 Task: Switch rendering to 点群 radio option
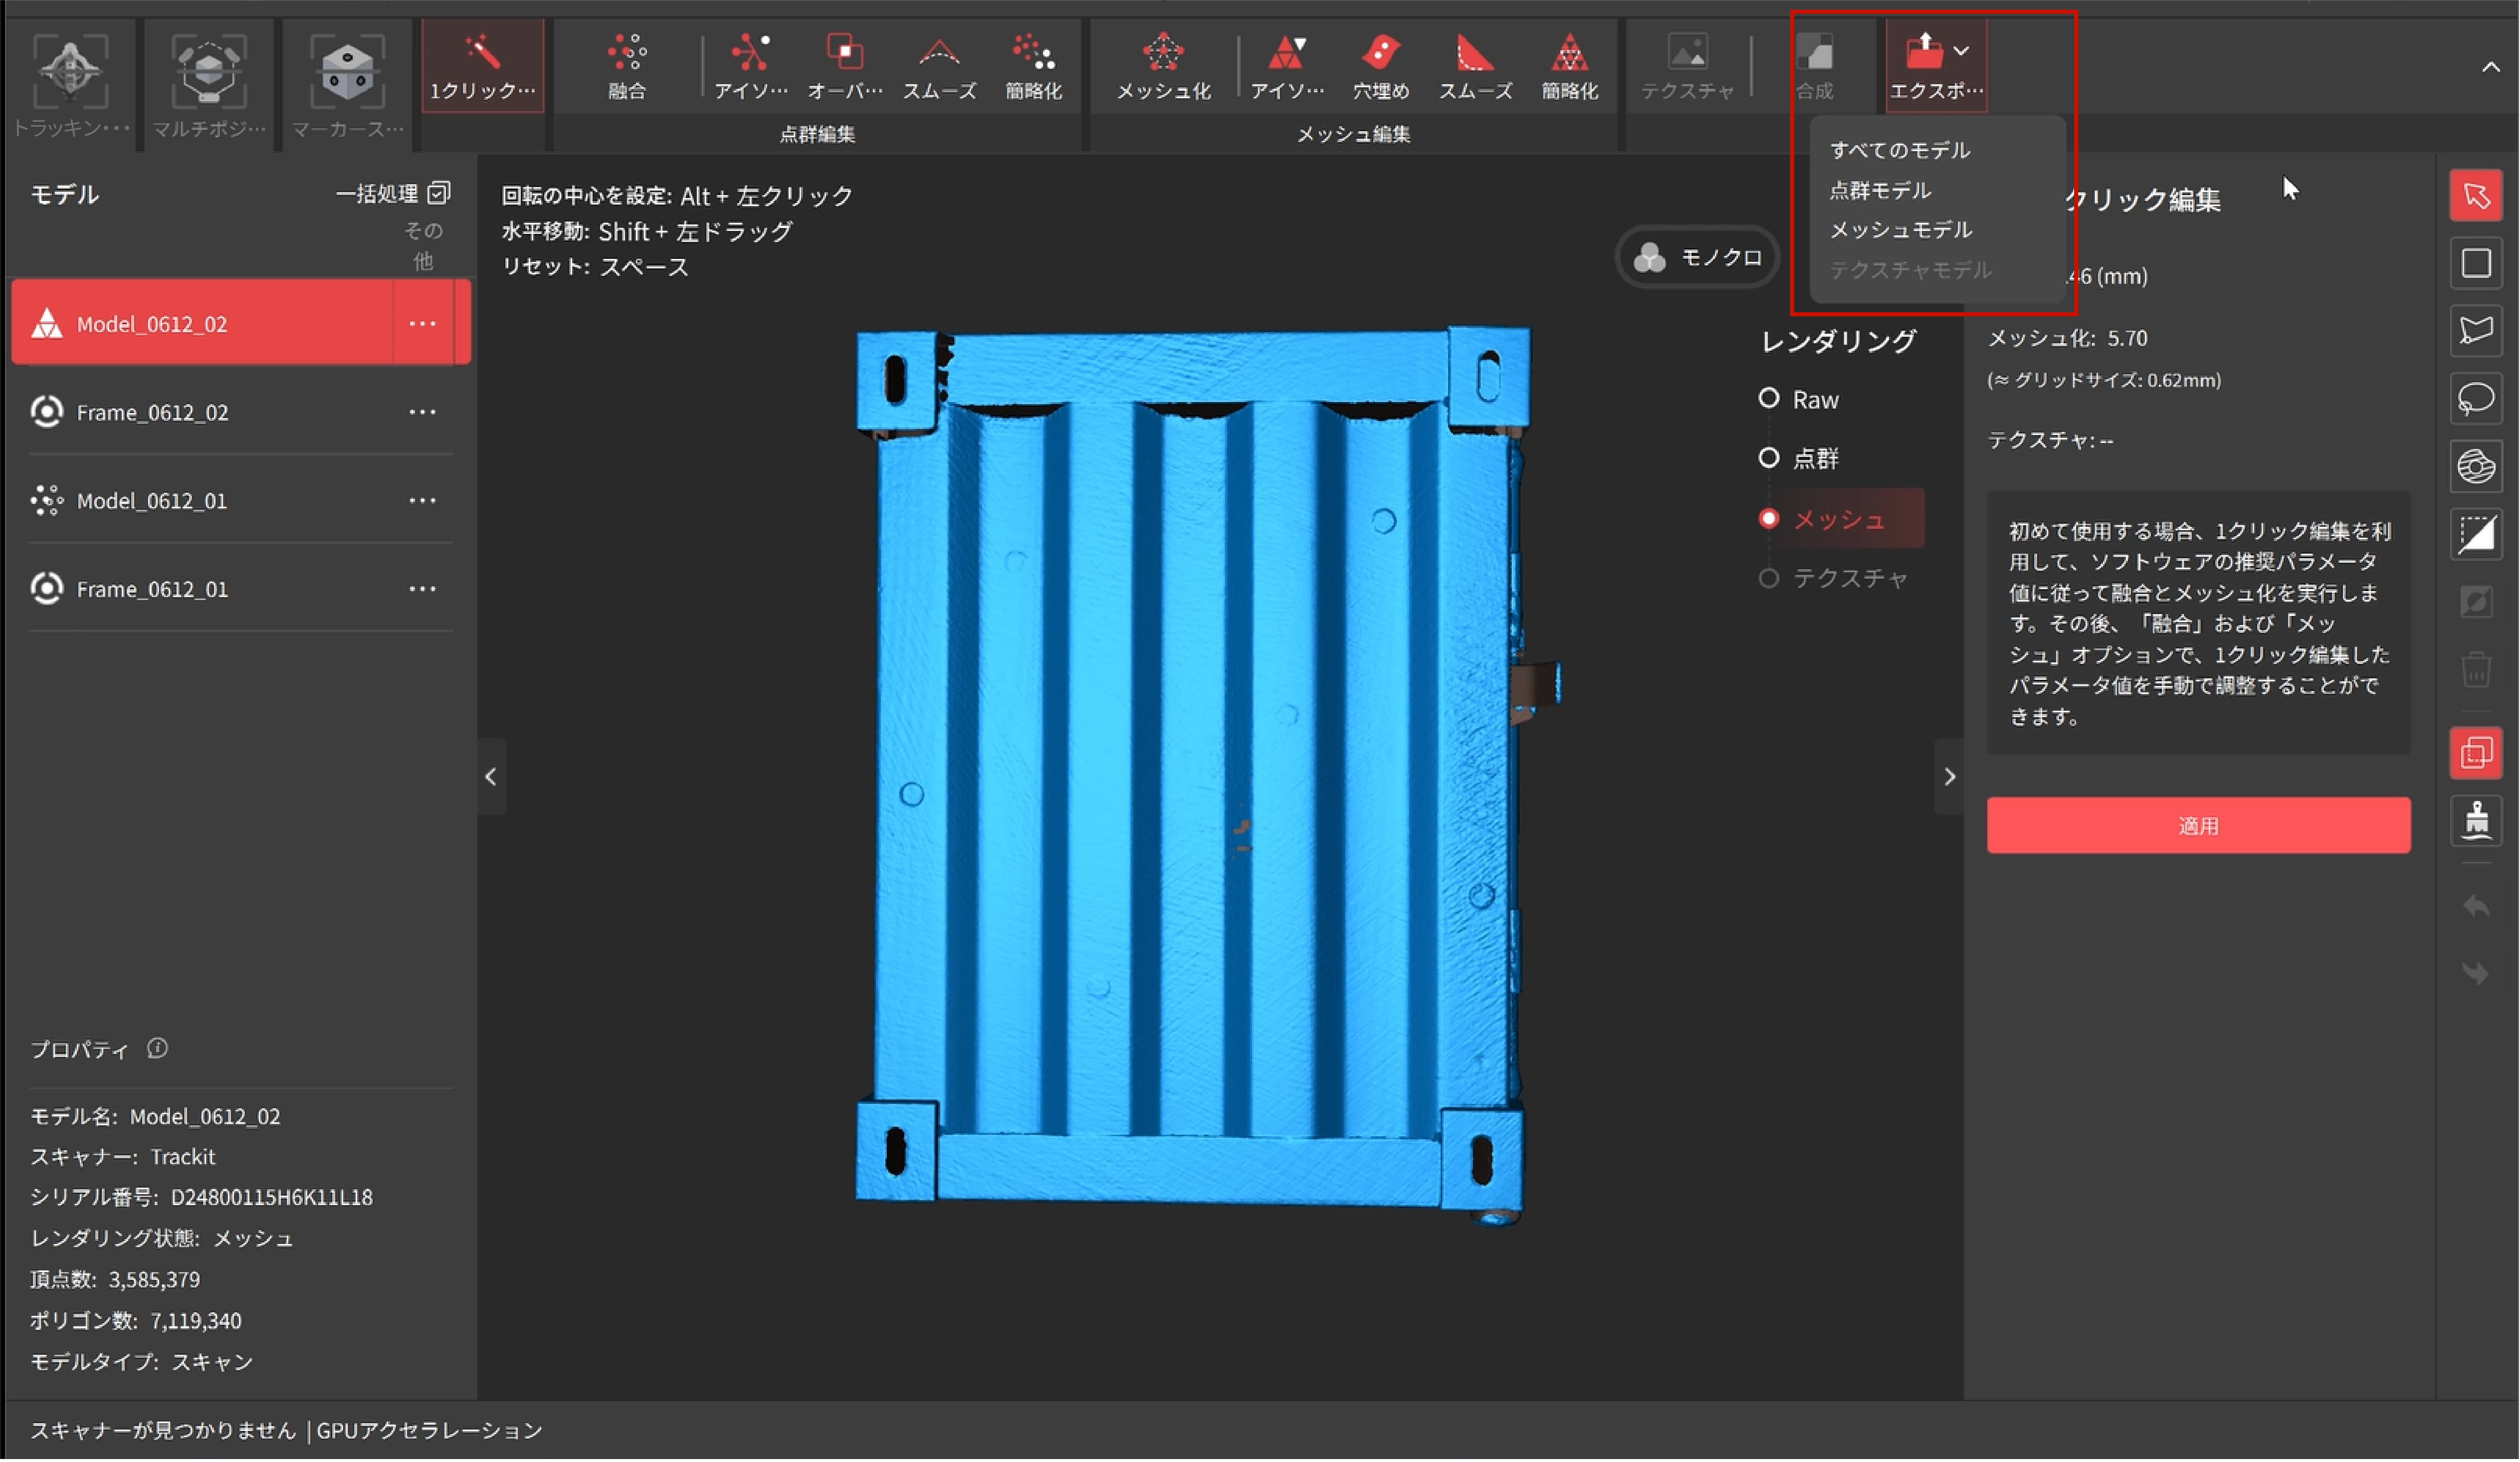(1769, 458)
